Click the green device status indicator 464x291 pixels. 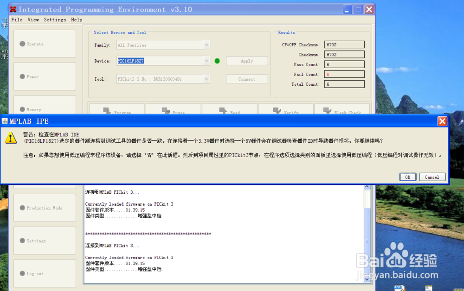[217, 61]
